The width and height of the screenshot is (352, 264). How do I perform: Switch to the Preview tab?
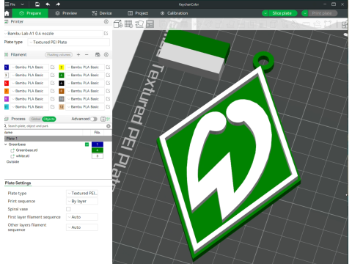[x=66, y=13]
